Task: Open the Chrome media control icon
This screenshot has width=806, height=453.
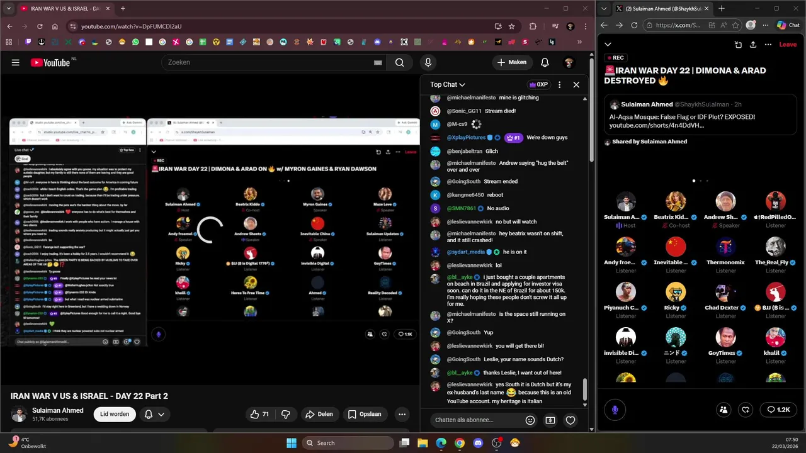Action: (555, 26)
